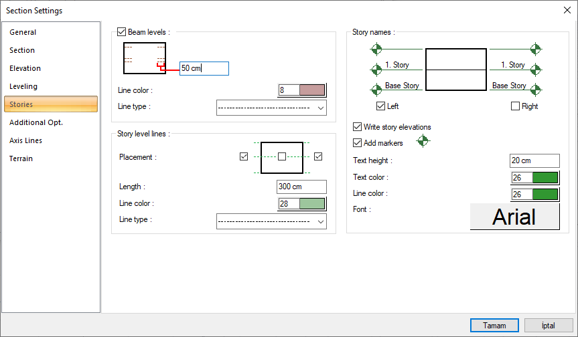Click the beam Line color number field 8

coord(289,90)
